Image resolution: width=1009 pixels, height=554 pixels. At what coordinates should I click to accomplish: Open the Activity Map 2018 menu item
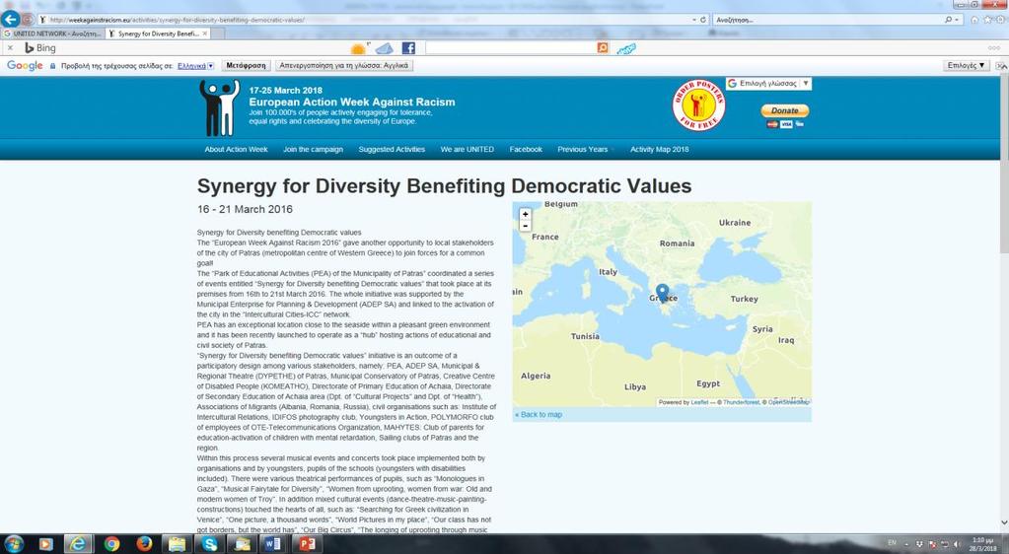(x=660, y=149)
